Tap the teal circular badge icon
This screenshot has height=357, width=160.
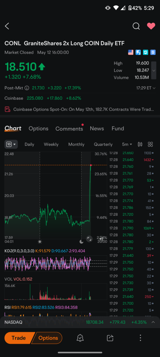(x=145, y=52)
